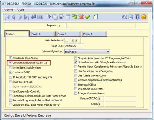Click the green-bordered blank page icon
Screen dimensions: 154x120
pos(95,17)
